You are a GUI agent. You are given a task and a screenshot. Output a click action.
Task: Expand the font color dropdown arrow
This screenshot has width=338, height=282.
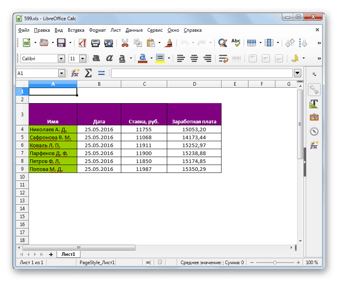coord(151,58)
